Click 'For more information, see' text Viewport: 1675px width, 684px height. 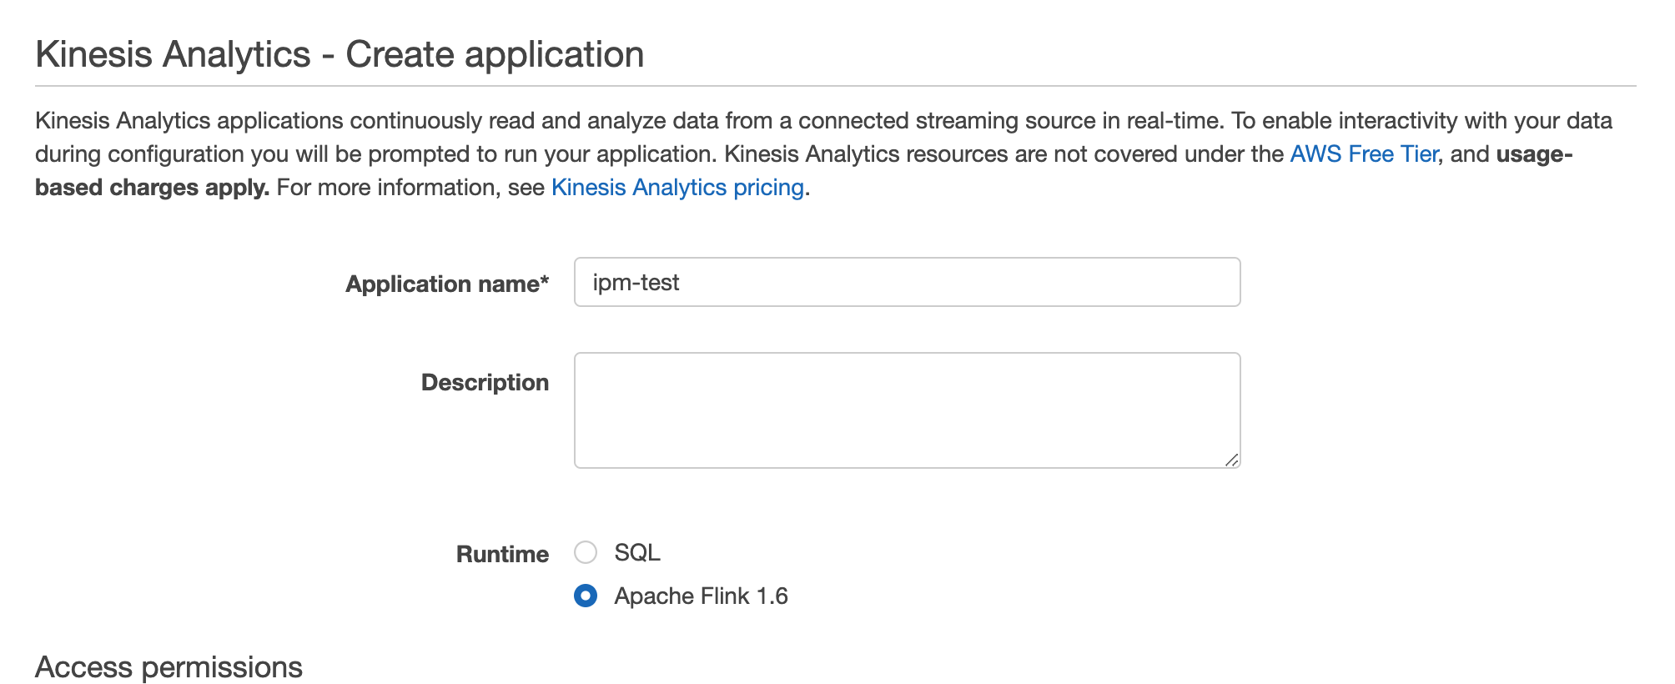click(x=410, y=188)
